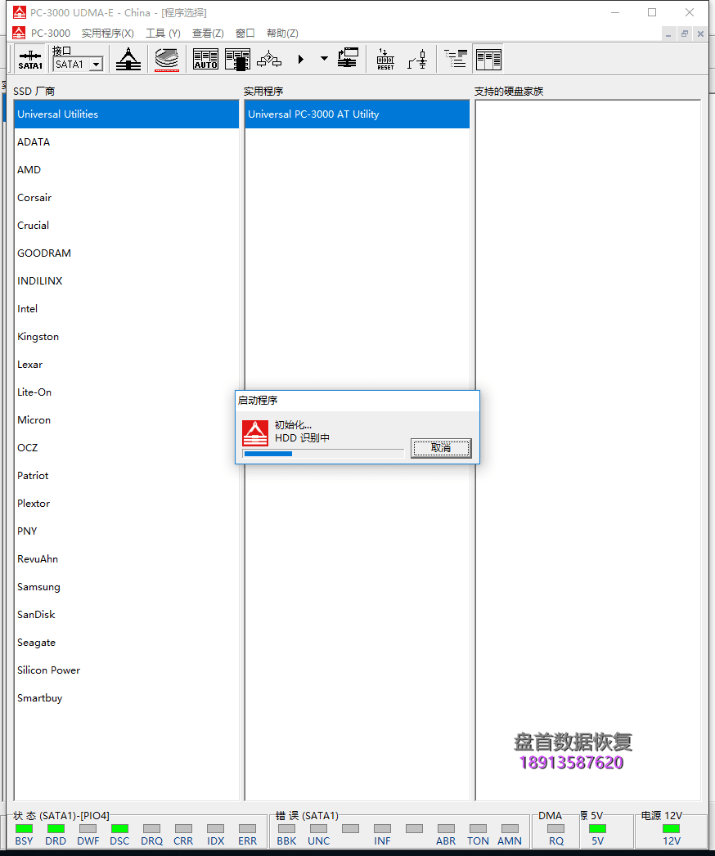Open the 实用程序(X) menu
This screenshot has height=856, width=715.
pos(108,34)
